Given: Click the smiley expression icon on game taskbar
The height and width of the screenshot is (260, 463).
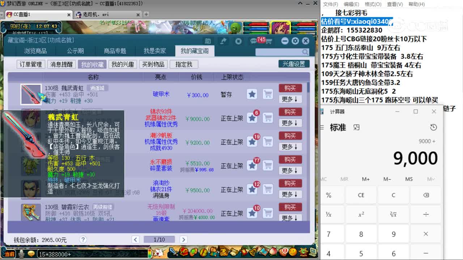Looking at the screenshot, I should 31,253.
